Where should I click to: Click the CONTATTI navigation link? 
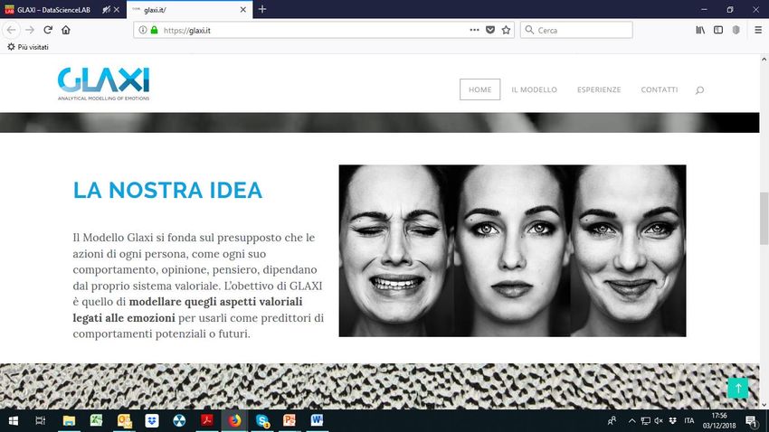(x=659, y=89)
